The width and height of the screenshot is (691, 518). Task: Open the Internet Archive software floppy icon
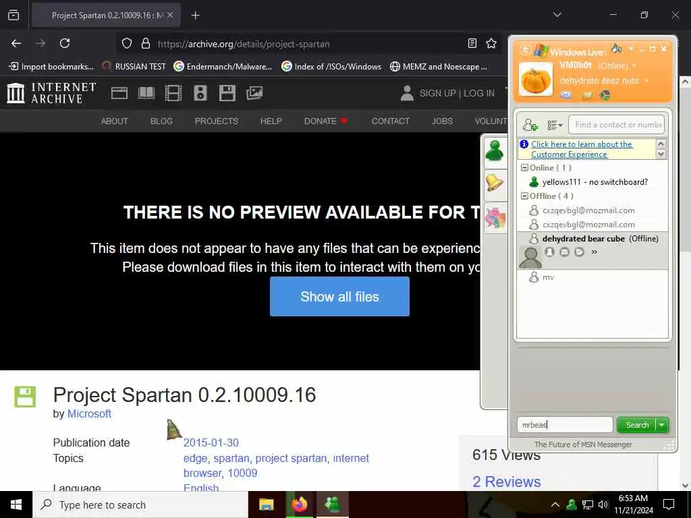coord(227,93)
